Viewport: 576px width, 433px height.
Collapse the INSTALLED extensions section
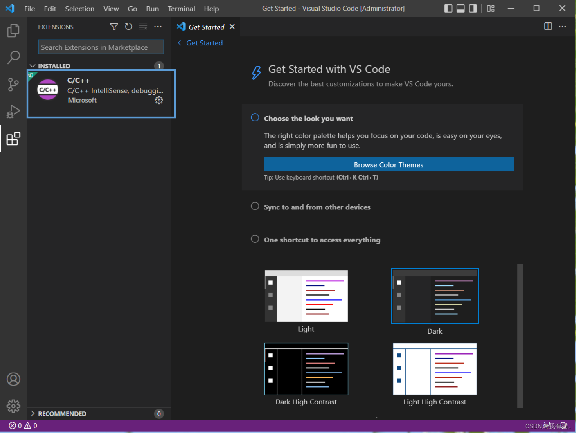tap(33, 66)
